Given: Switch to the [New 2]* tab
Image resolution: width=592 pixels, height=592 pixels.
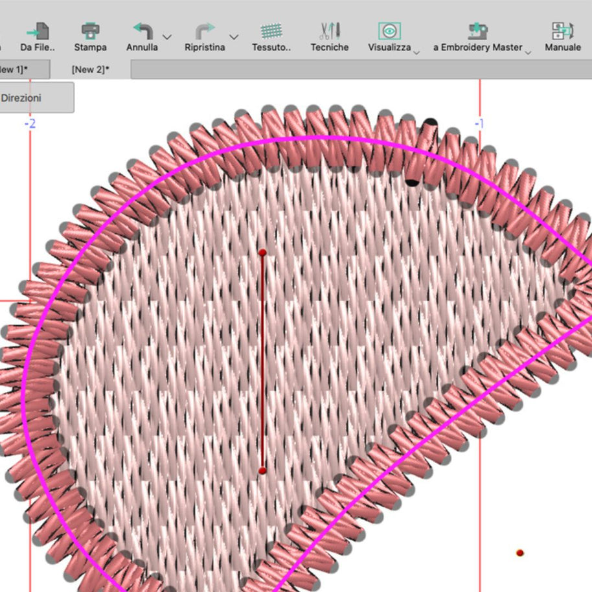Looking at the screenshot, I should [x=90, y=69].
